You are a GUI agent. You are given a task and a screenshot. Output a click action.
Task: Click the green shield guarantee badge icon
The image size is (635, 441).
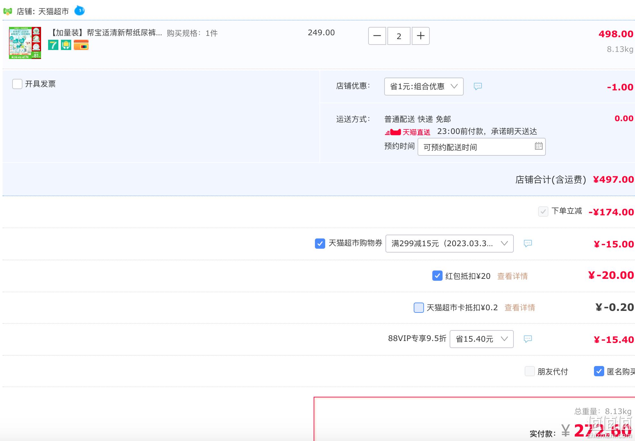[66, 45]
